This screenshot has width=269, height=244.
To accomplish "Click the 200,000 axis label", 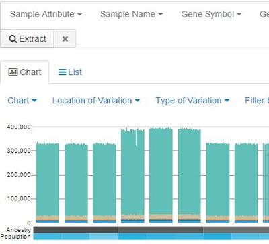I will (19, 175).
